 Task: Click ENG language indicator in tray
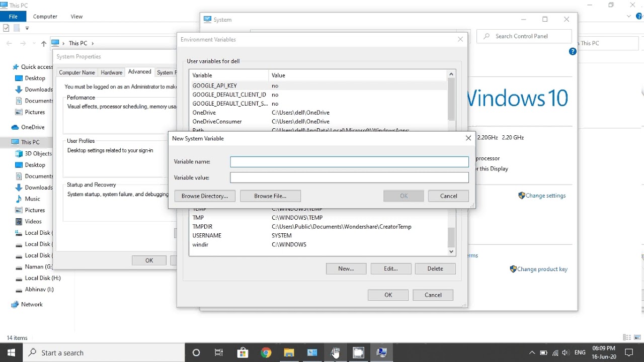[x=580, y=353]
